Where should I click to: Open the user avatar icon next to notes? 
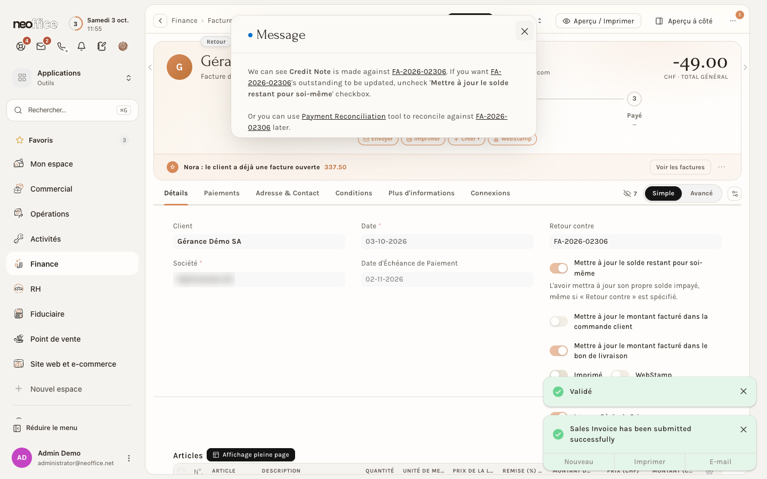tap(123, 46)
